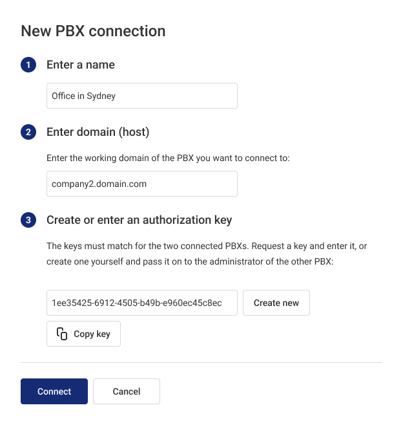Viewport: 403px width, 425px height.
Task: Click the step 2 number circle
Action: tap(28, 132)
